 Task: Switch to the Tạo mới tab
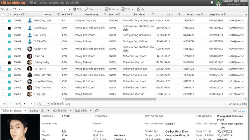43,3
